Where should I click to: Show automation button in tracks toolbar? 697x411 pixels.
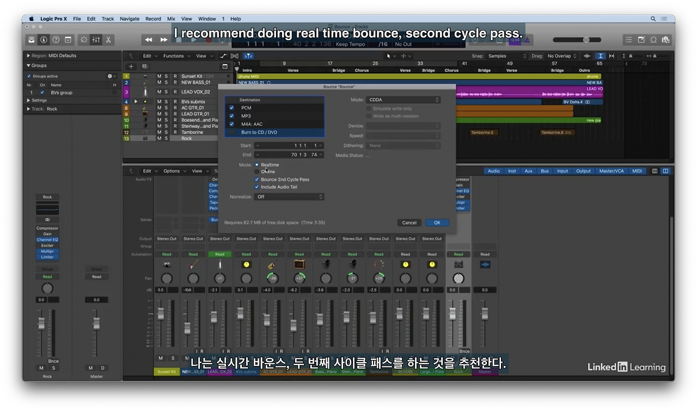(224, 56)
